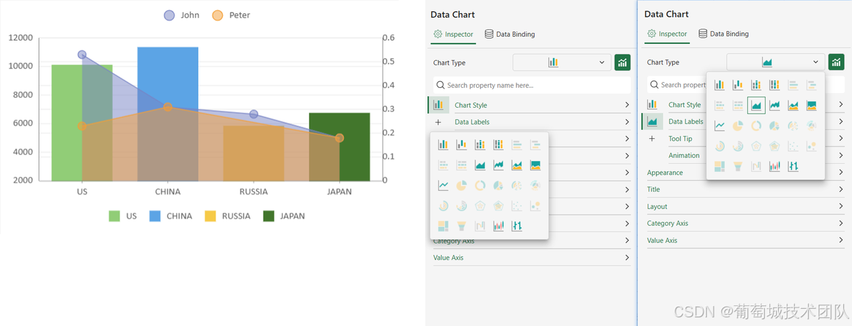
Task: Open Chart Type dropdown in left panel
Action: (x=562, y=63)
